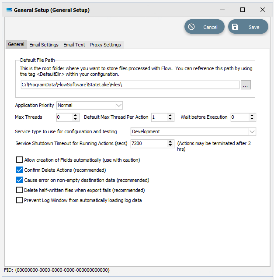274x280 pixels.
Task: Increase Max Threads with up arrow
Action: [76, 115]
